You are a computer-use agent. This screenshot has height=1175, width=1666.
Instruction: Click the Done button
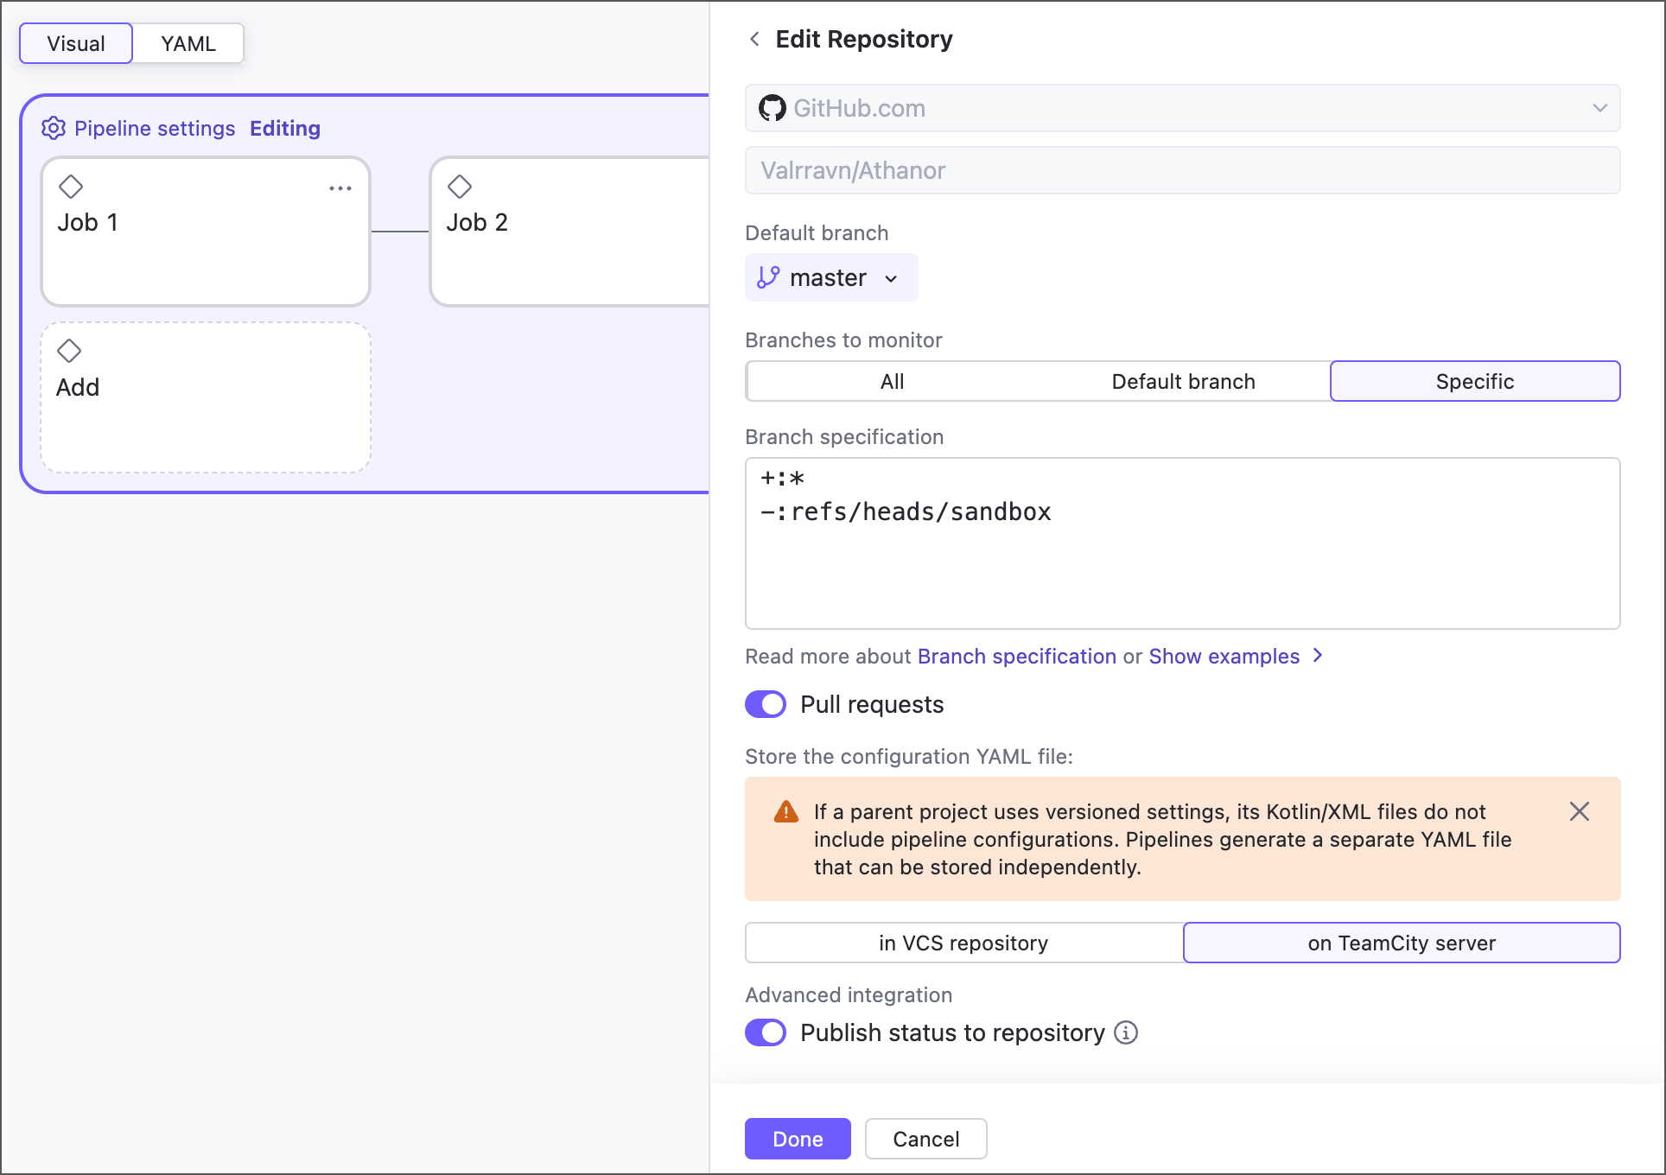(797, 1139)
